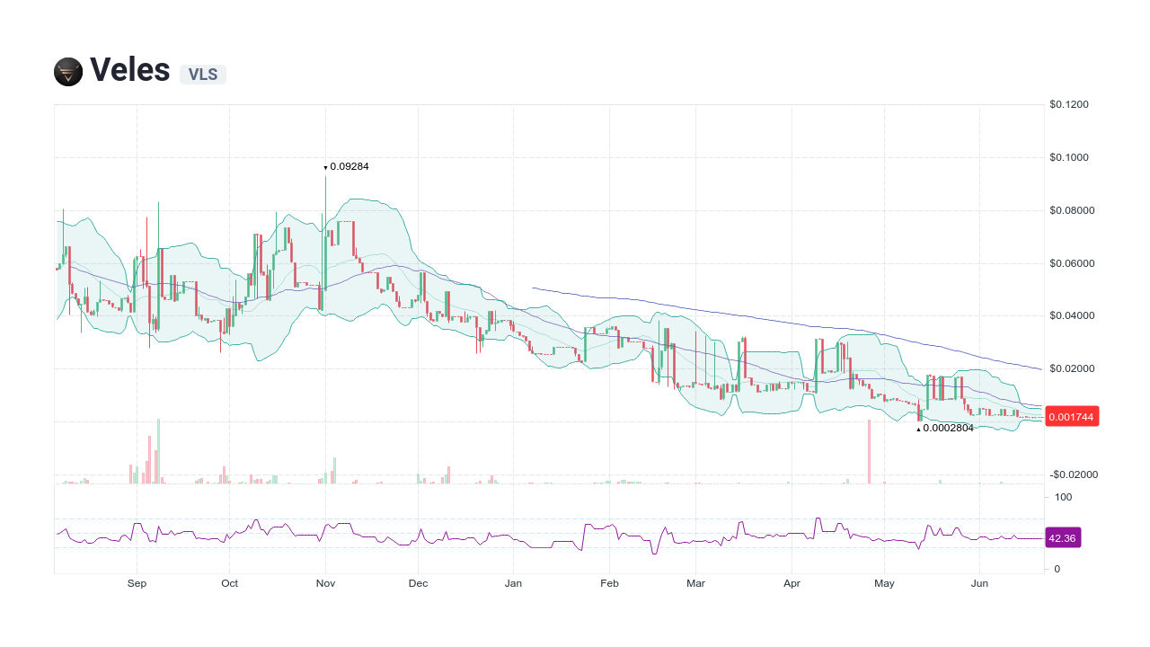Click the red current price label 0.001744
The height and width of the screenshot is (647, 1150).
[x=1072, y=416]
